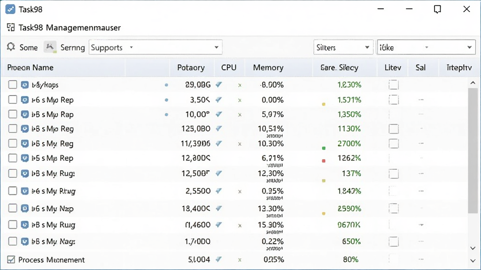Click the blue checkmark in the 137% row
The width and height of the screenshot is (481, 270).
(219, 173)
